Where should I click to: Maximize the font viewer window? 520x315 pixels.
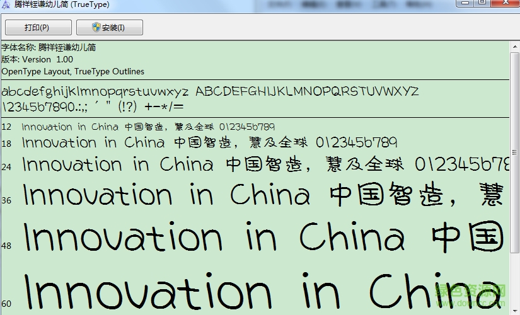[482, 3]
